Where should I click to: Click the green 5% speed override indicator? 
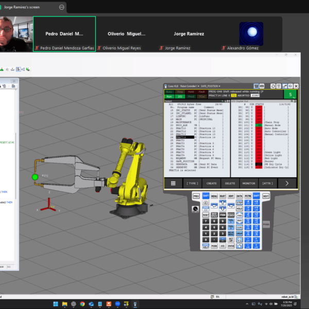290,94
